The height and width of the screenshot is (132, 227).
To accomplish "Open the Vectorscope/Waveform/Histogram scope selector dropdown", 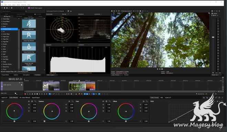I will [x=56, y=11].
